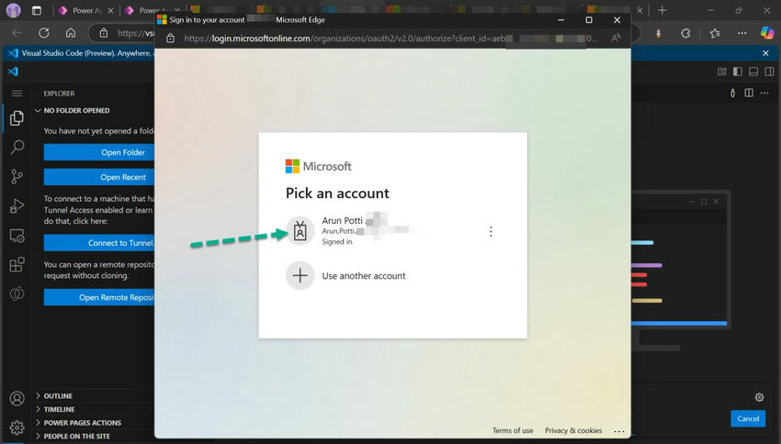The height and width of the screenshot is (444, 781).
Task: Open Manage gear in VS Code activity bar
Action: pos(17,427)
